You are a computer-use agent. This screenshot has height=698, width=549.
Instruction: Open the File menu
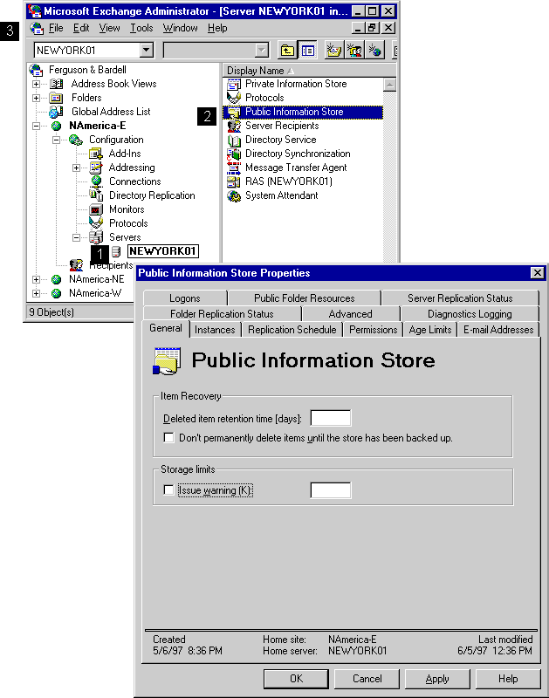pyautogui.click(x=56, y=28)
